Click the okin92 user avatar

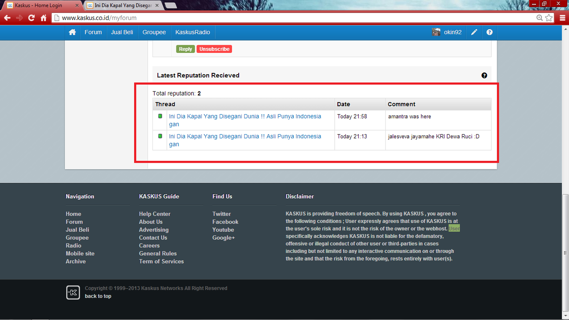436,32
